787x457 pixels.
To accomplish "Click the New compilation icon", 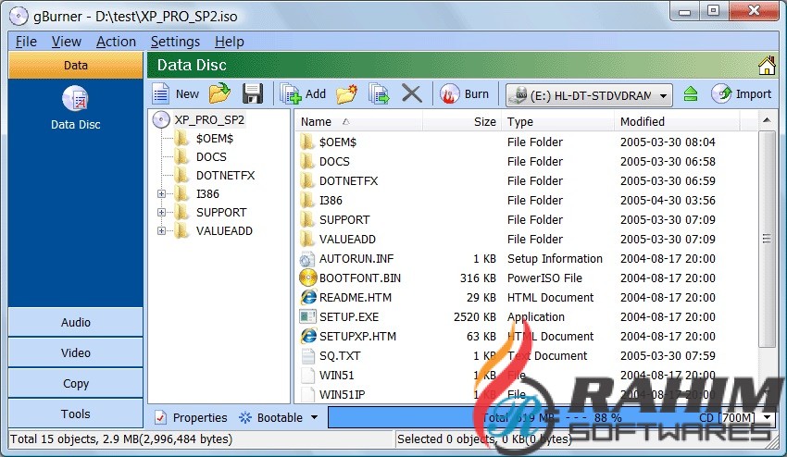I will tap(160, 93).
